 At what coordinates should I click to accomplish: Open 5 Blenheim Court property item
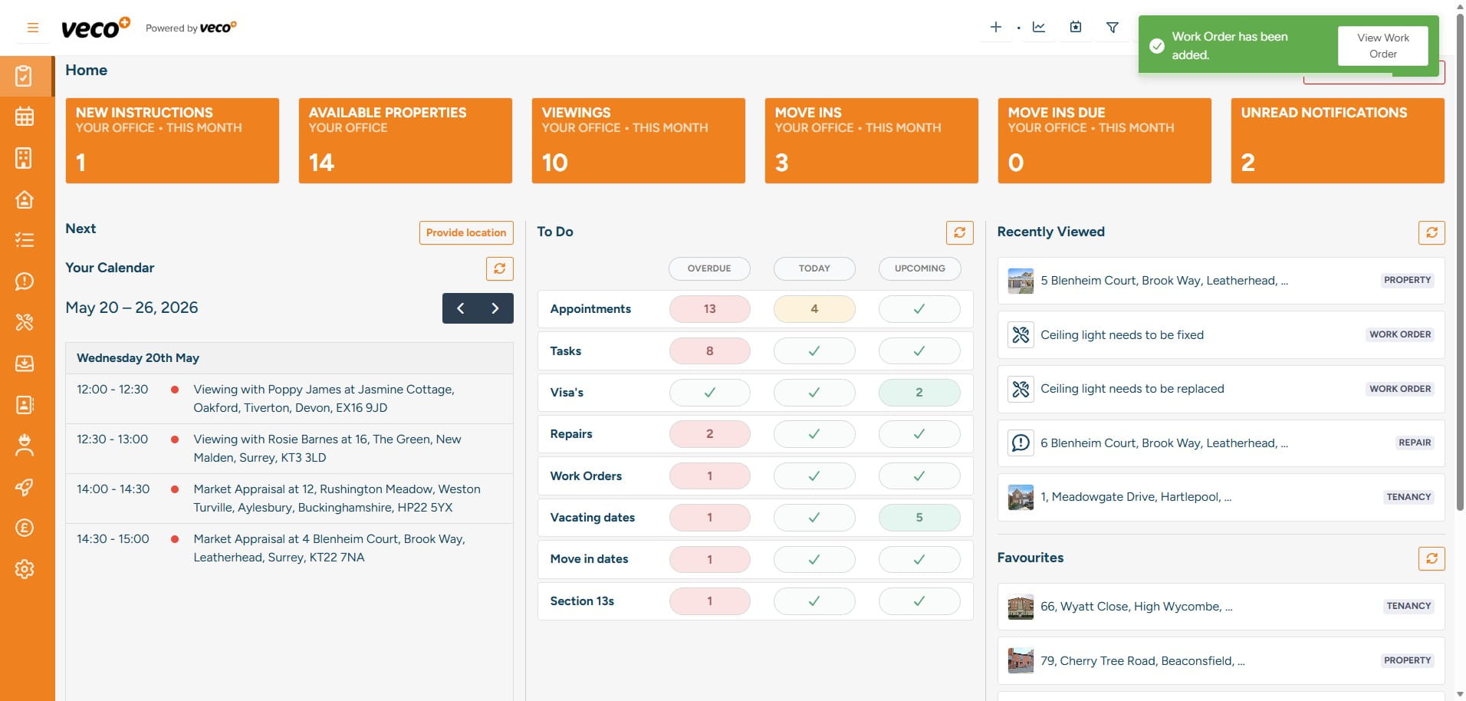click(1221, 281)
